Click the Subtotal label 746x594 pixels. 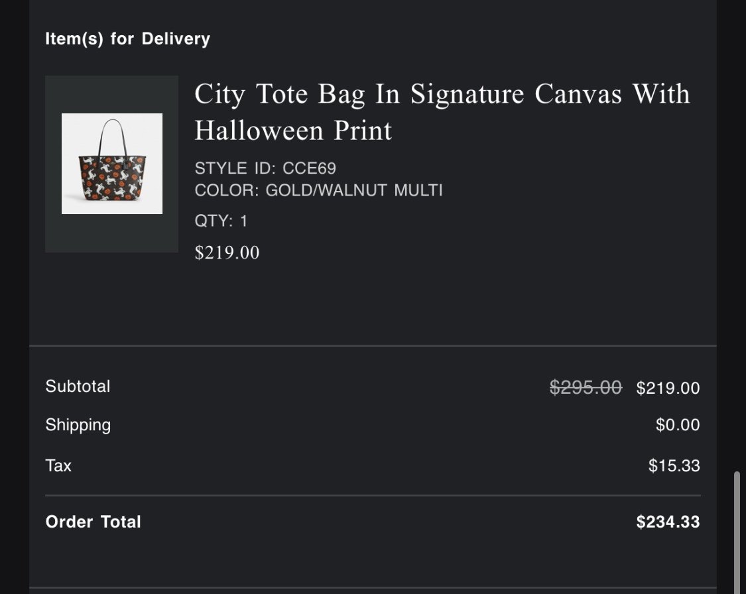(78, 386)
